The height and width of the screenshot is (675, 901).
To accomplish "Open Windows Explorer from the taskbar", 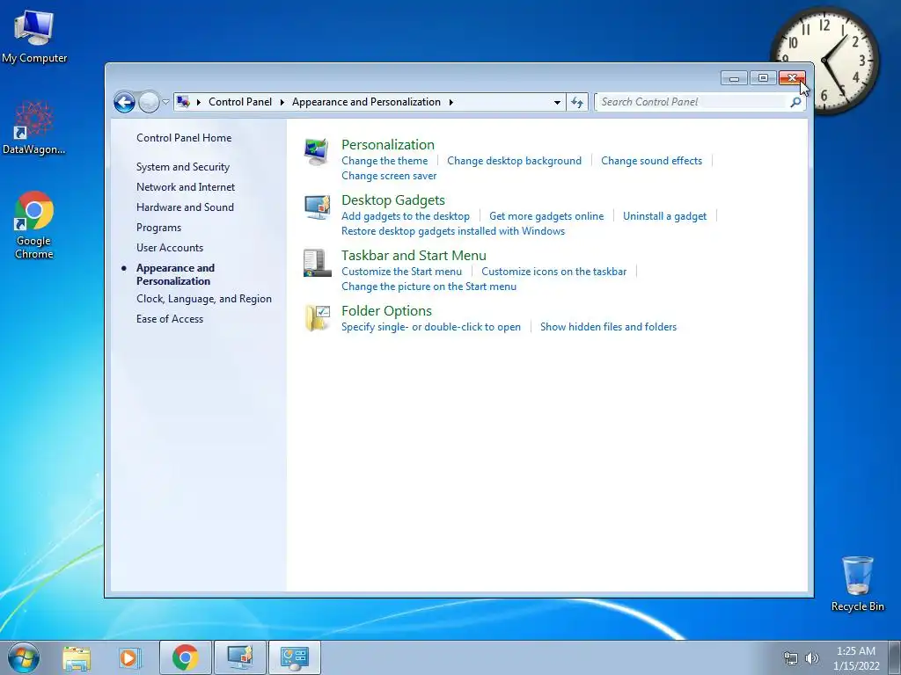I will (x=77, y=657).
